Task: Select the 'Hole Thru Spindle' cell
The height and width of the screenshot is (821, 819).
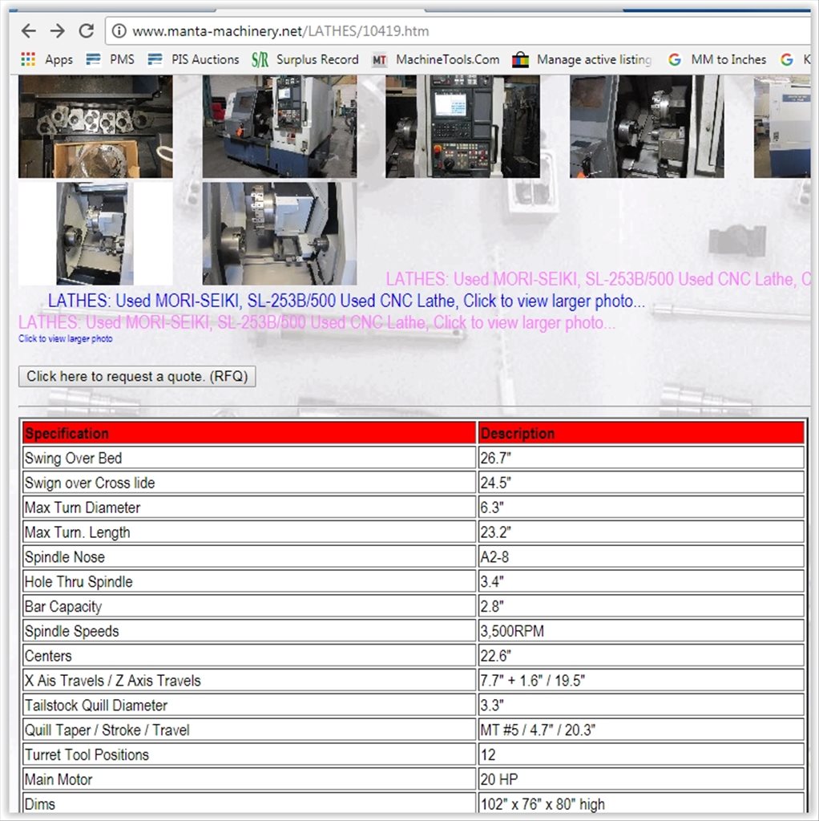Action: [249, 582]
